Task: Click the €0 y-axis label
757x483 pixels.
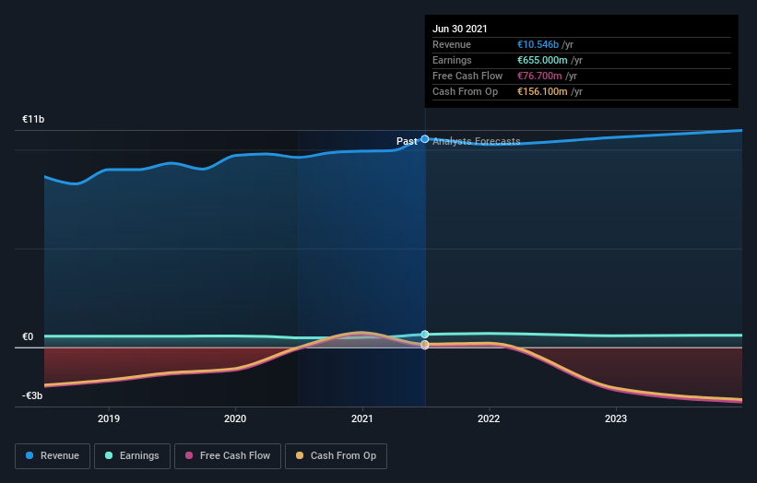Action: (x=28, y=336)
